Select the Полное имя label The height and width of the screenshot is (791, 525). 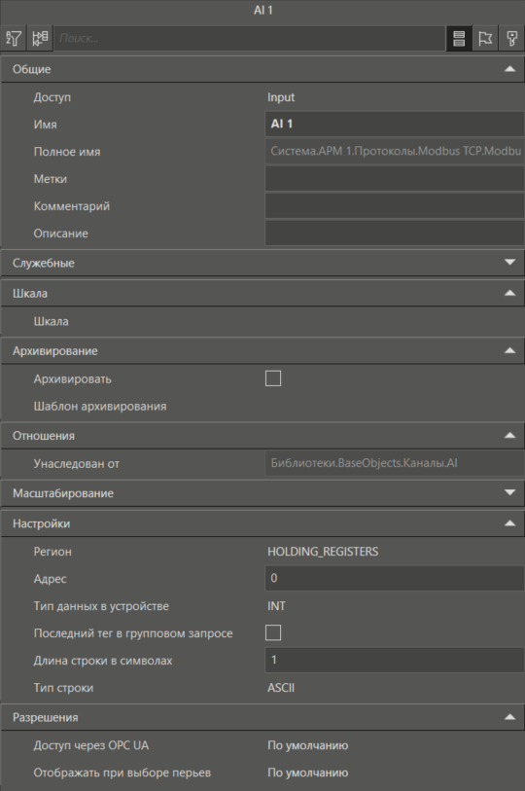click(x=67, y=152)
